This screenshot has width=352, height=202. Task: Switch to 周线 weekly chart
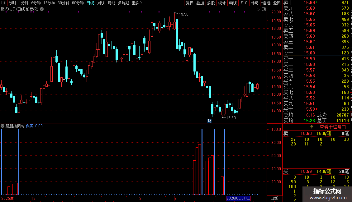click(x=101, y=3)
